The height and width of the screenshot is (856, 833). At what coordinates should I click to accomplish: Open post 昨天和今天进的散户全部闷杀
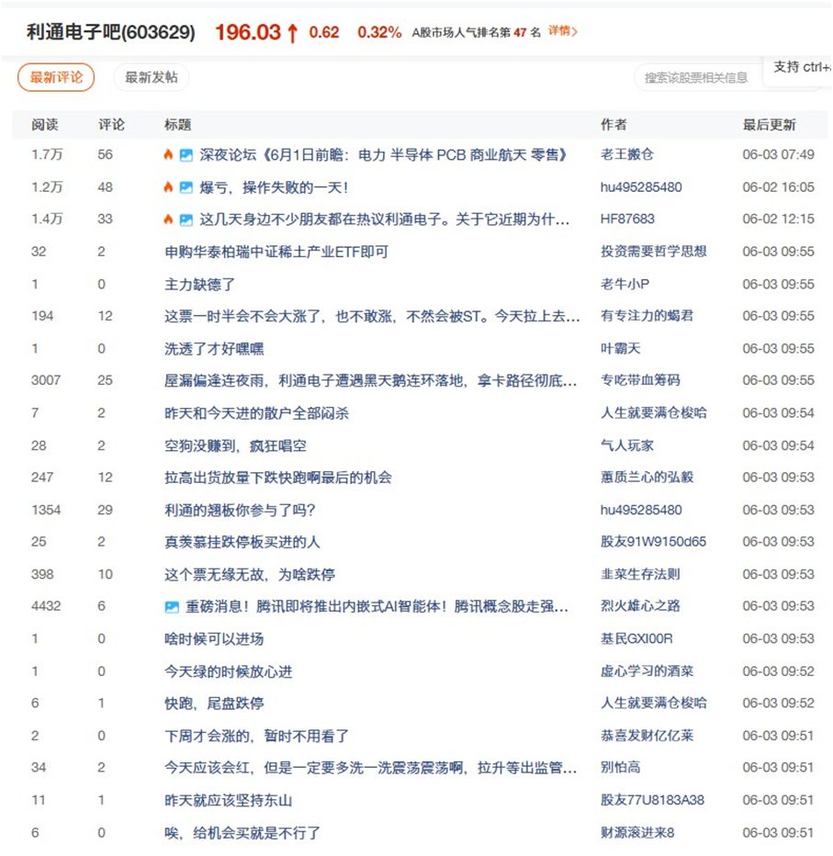[256, 413]
